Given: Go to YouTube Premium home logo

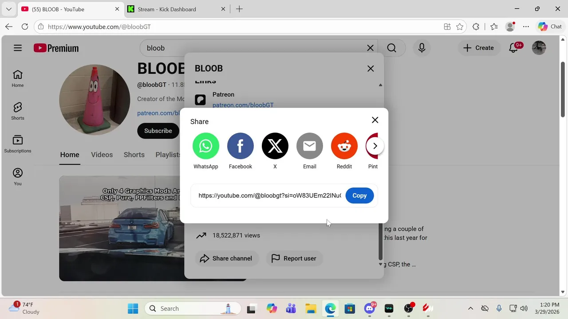Looking at the screenshot, I should click(x=56, y=48).
